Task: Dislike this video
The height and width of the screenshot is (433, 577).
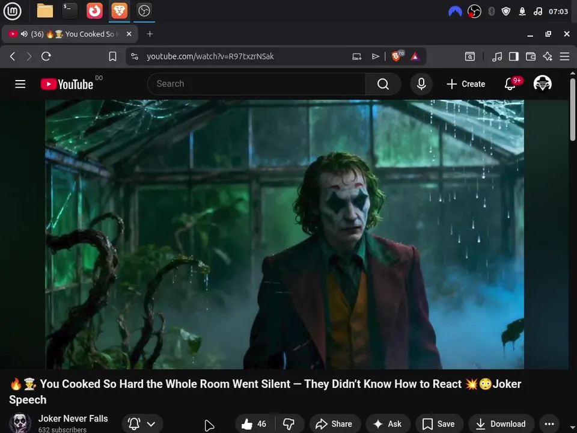Action: (289, 424)
